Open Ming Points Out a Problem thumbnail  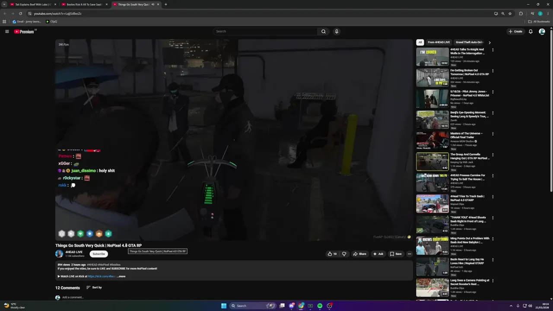click(x=432, y=246)
